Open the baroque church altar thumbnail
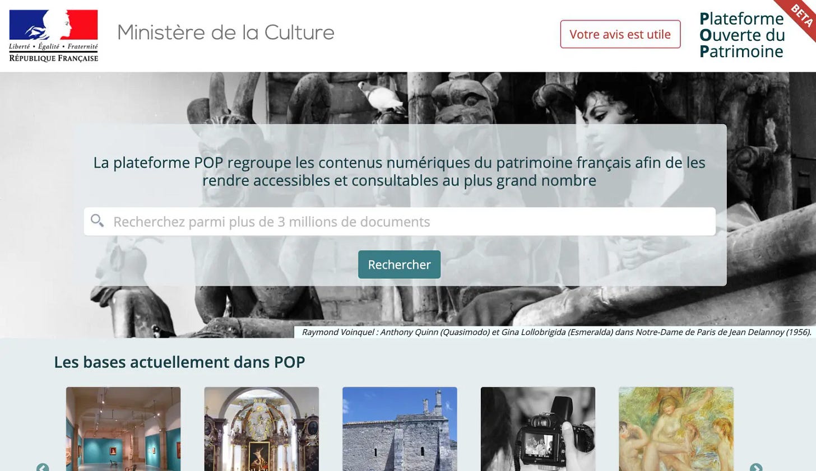Image resolution: width=816 pixels, height=471 pixels. 262,429
